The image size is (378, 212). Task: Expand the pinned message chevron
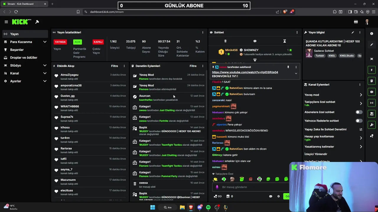click(296, 73)
